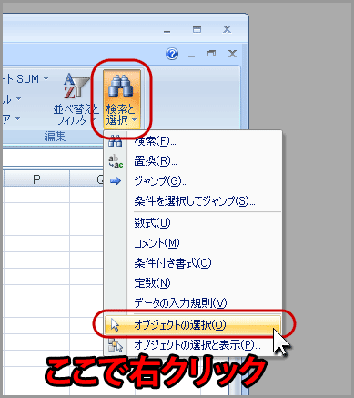Open the 検索と選択 binoculars button
Viewport: 354px width, 398px height.
pyautogui.click(x=122, y=98)
